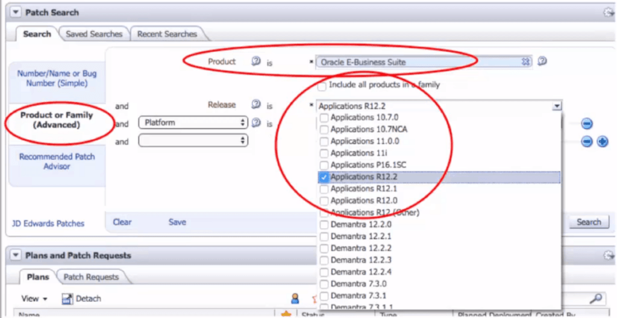617x318 pixels.
Task: Open Recommended Patch Advisor section
Action: 57,161
